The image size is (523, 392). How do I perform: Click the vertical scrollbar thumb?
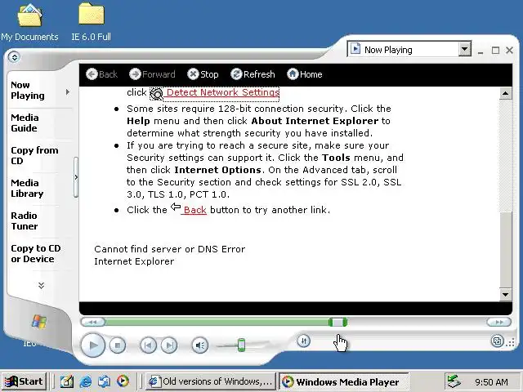click(x=506, y=250)
